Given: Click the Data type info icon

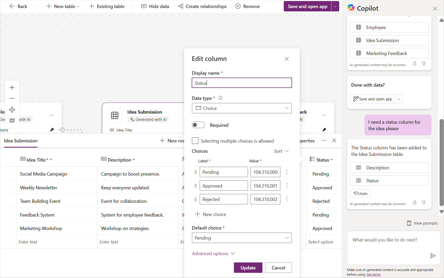Looking at the screenshot, I should (220, 98).
